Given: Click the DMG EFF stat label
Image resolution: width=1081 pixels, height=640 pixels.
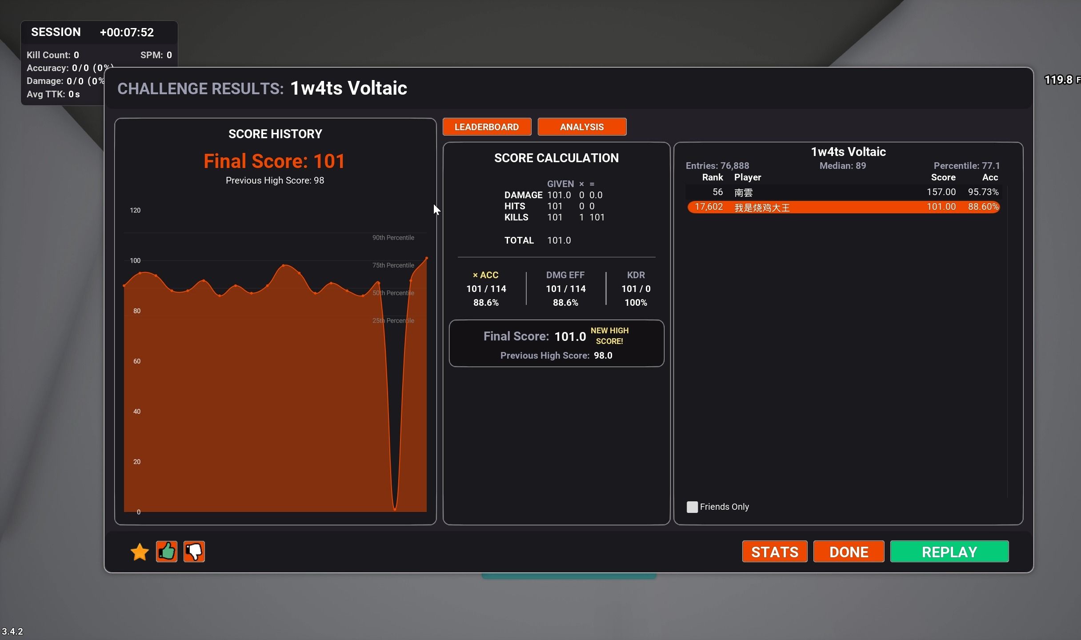Looking at the screenshot, I should [565, 275].
